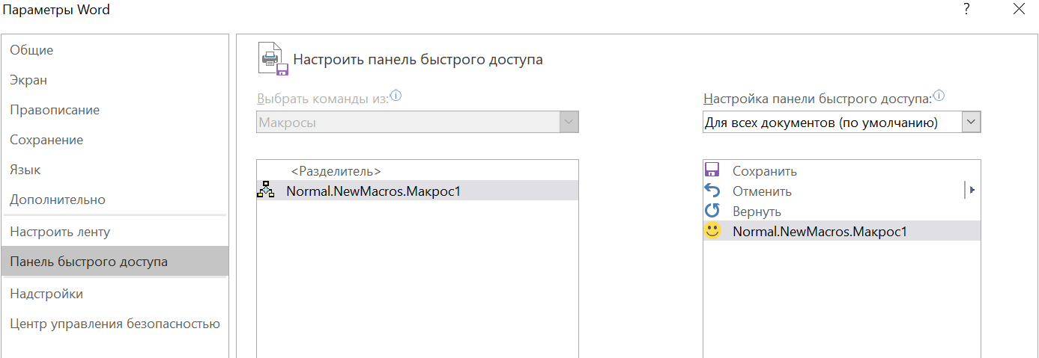Click the question mark help button
The height and width of the screenshot is (358, 1039).
tap(967, 10)
